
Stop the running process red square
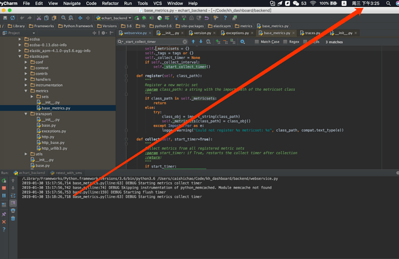click(4, 188)
